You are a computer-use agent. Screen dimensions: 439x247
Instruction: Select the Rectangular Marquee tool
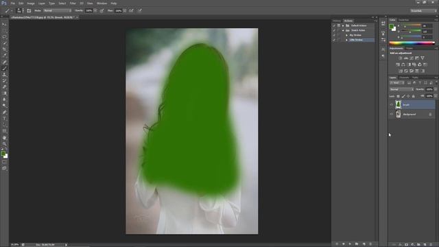pyautogui.click(x=4, y=30)
